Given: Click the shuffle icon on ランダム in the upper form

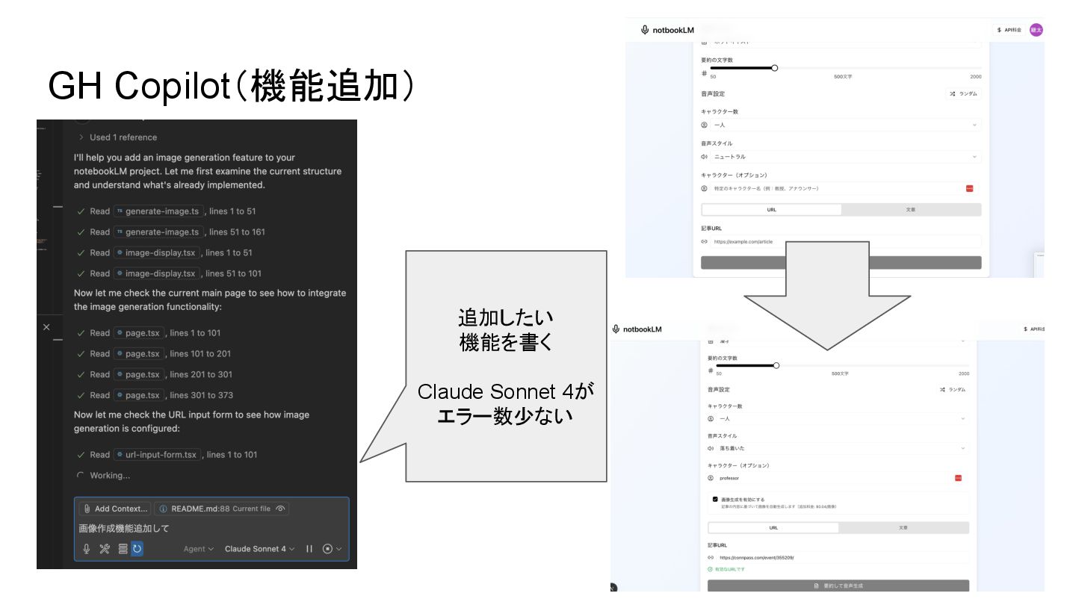Looking at the screenshot, I should [953, 94].
